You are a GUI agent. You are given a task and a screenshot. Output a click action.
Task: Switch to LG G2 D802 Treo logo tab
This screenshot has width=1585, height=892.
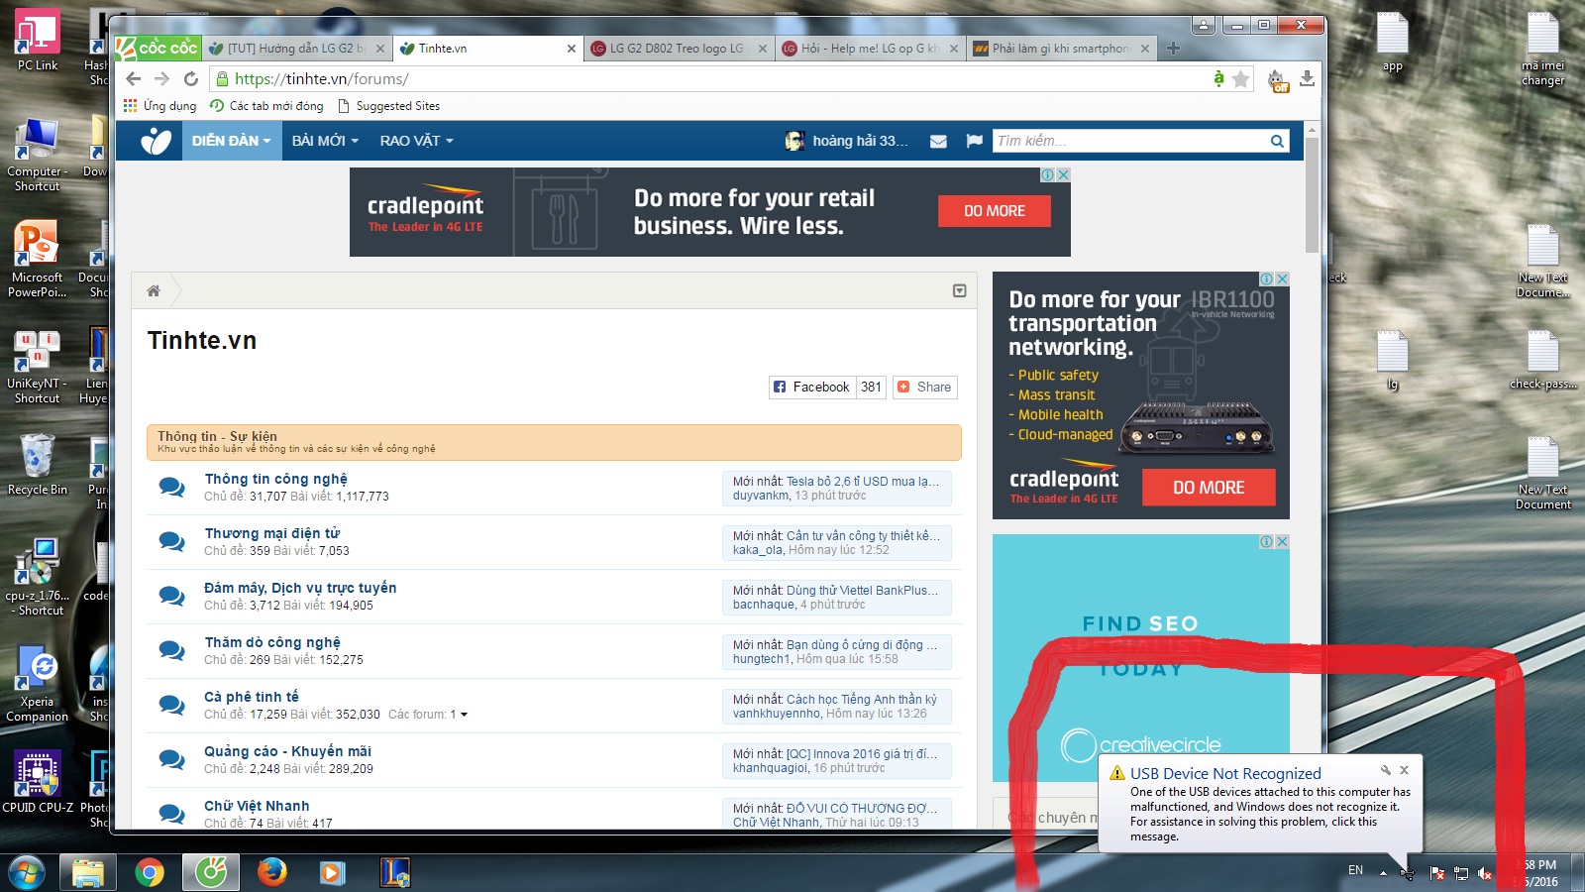(x=678, y=48)
